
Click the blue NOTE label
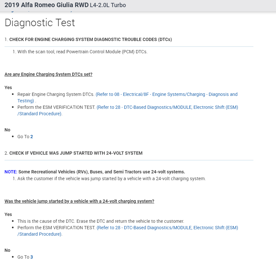[x=11, y=172]
